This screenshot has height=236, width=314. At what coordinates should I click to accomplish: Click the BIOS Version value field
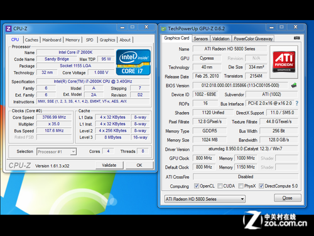241,85
